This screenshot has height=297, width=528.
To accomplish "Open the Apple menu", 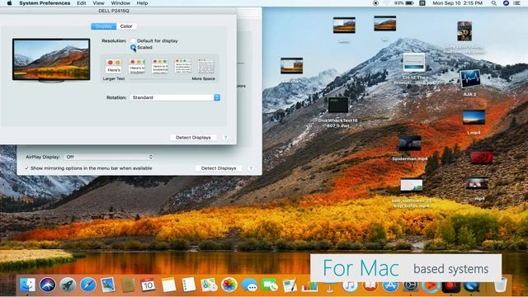I will tap(9, 3).
